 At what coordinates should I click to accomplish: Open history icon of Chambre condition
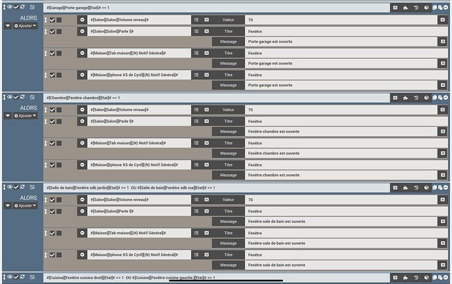click(x=416, y=98)
